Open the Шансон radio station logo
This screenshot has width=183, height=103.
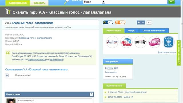(x=140, y=42)
